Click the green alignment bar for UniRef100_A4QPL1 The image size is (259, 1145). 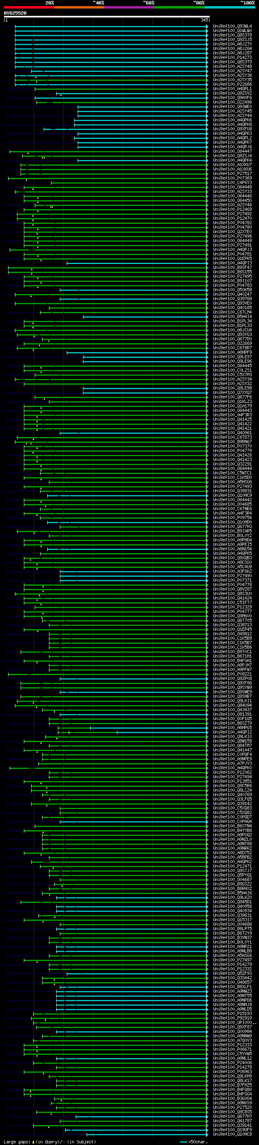[121, 89]
